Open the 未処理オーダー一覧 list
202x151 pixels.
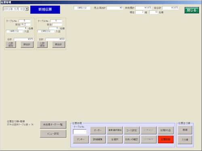pyautogui.click(x=53, y=125)
